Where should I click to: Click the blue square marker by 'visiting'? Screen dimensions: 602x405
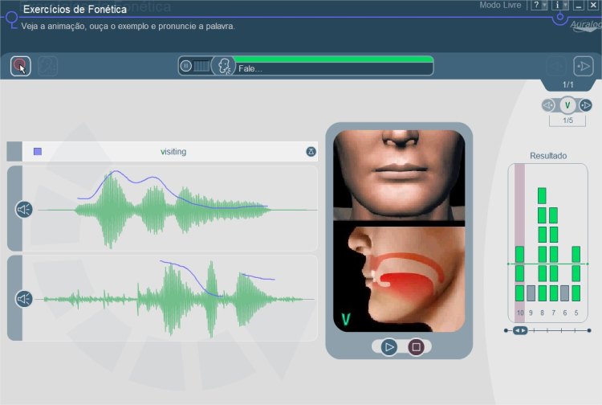coord(38,151)
